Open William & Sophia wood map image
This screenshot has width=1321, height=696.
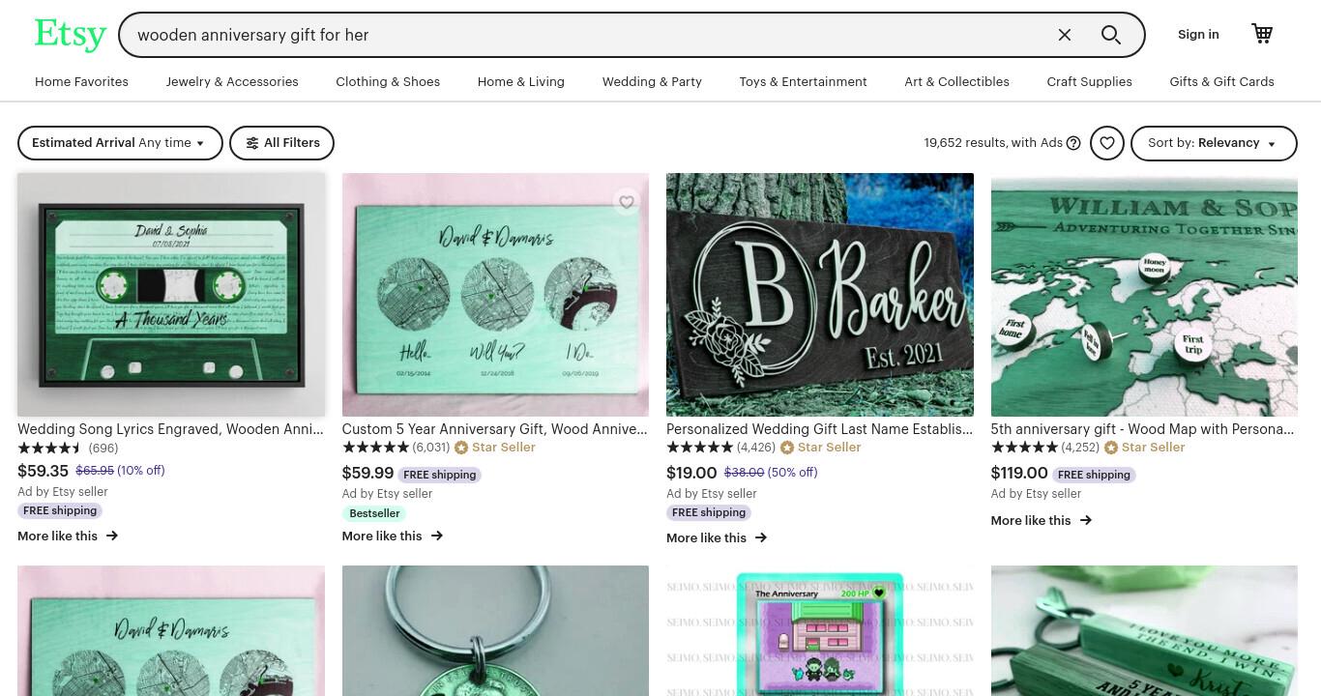tap(1144, 295)
